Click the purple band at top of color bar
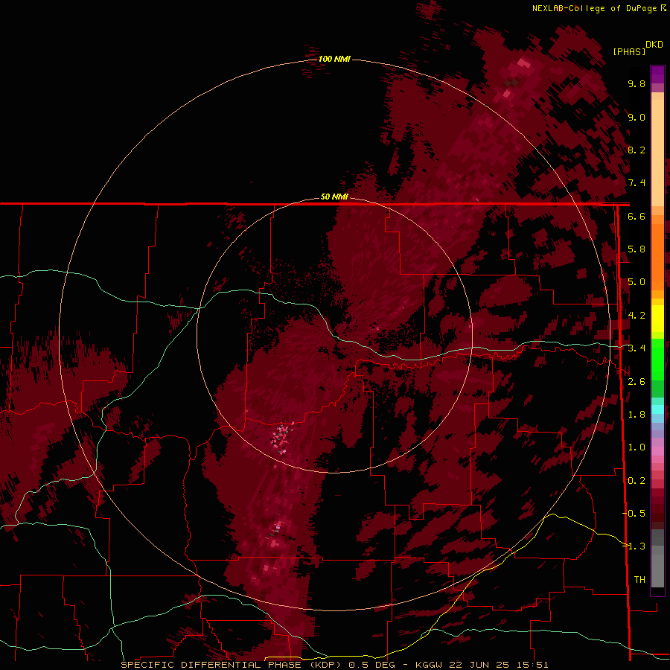 657,74
